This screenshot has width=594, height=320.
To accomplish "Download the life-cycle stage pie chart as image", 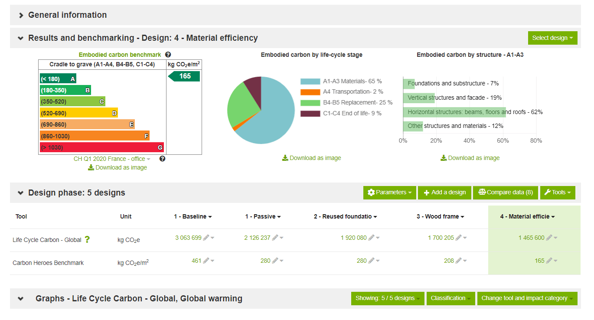I will 312,158.
